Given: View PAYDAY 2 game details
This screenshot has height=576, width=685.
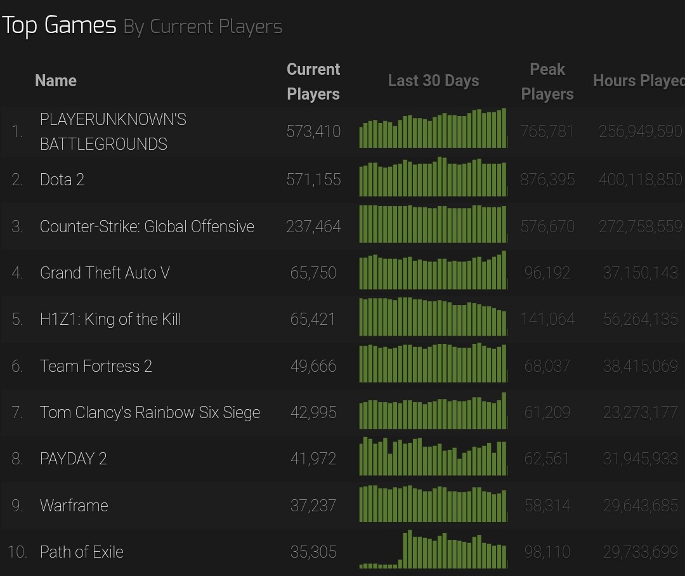Looking at the screenshot, I should (73, 459).
